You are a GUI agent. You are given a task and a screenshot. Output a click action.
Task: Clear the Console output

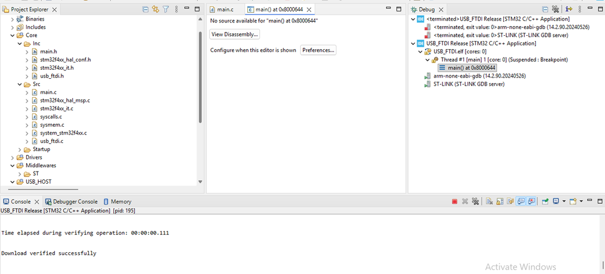point(489,201)
